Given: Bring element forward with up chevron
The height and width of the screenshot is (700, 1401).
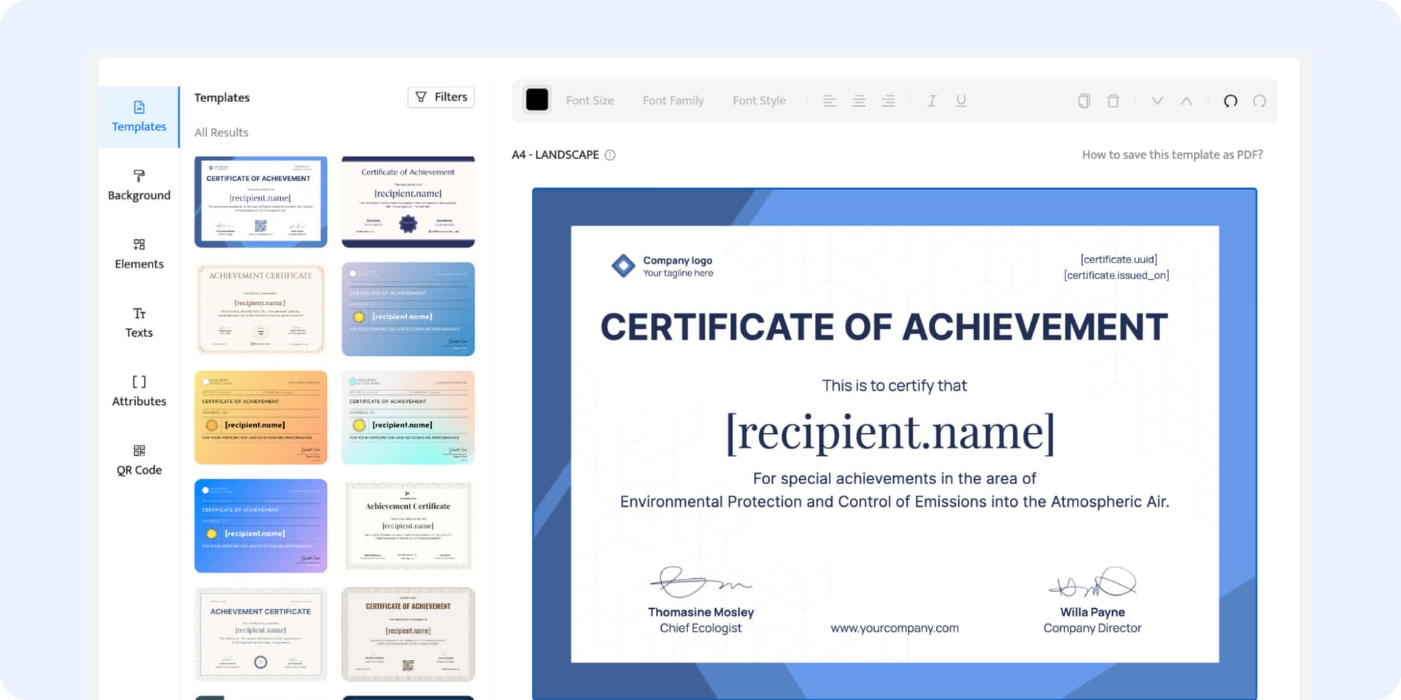Looking at the screenshot, I should 1186,101.
